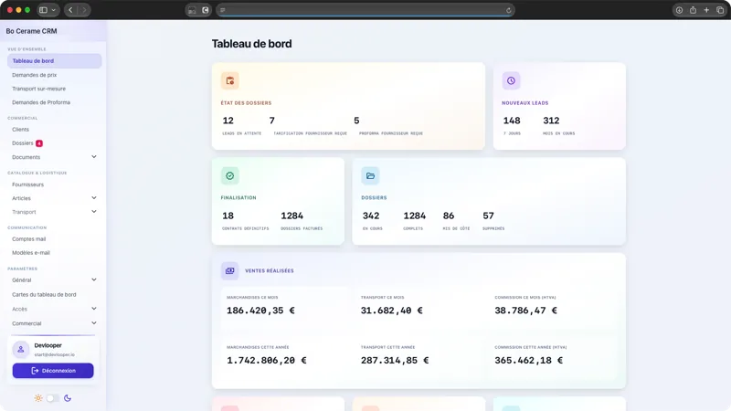The image size is (731, 411).
Task: Open a new tab with plus icon
Action: (706, 10)
